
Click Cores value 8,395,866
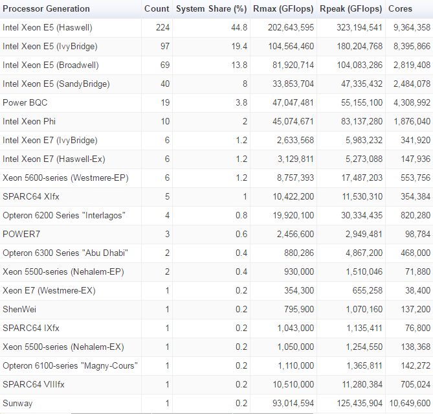[x=412, y=47]
